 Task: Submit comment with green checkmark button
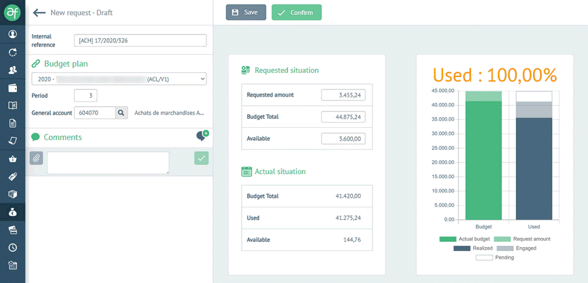[202, 158]
